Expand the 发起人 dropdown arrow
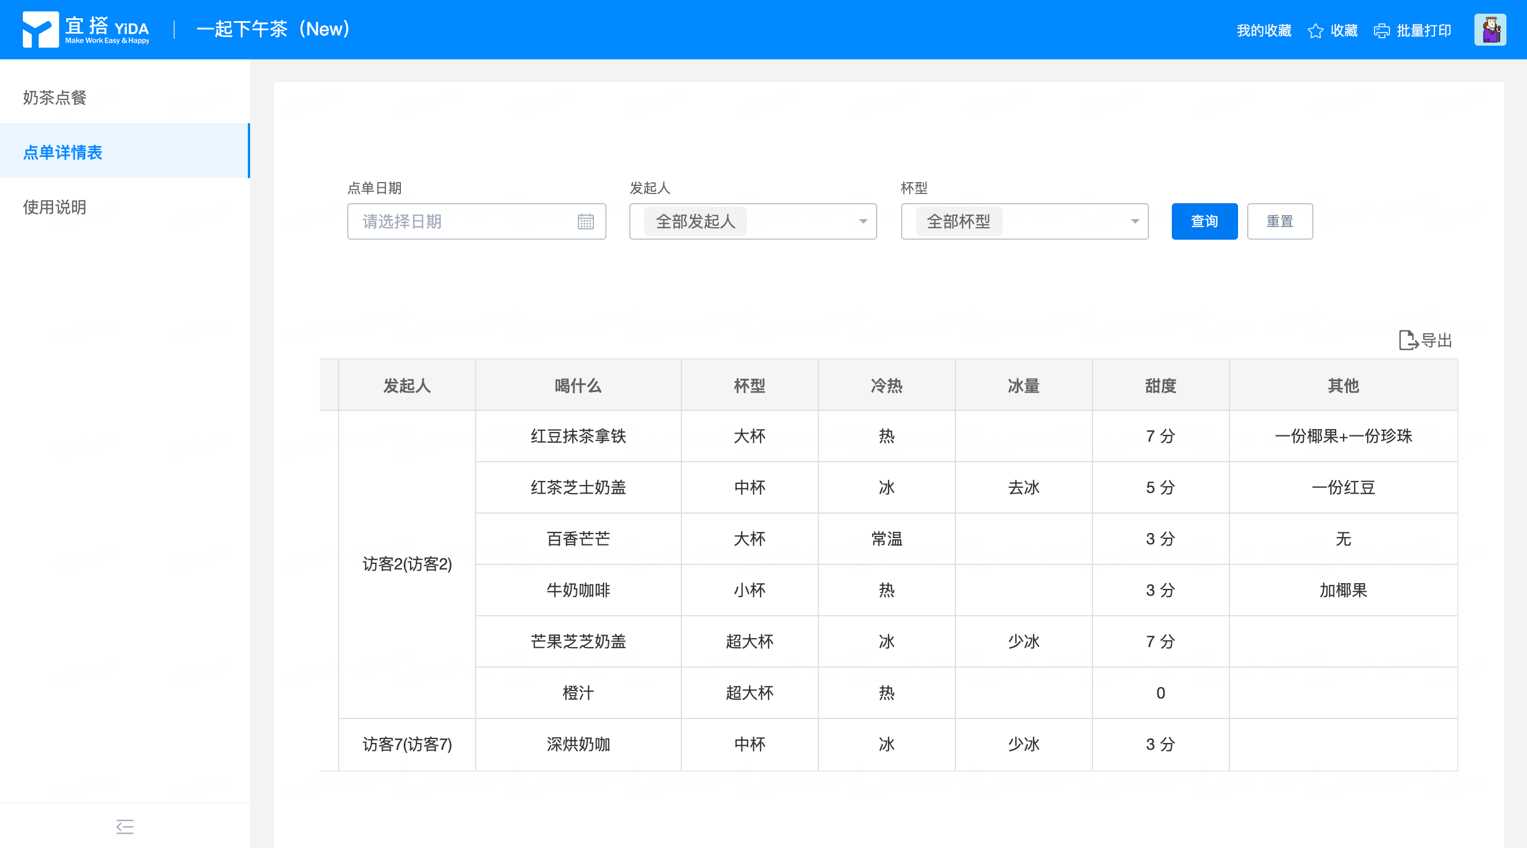1527x848 pixels. pyautogui.click(x=862, y=221)
